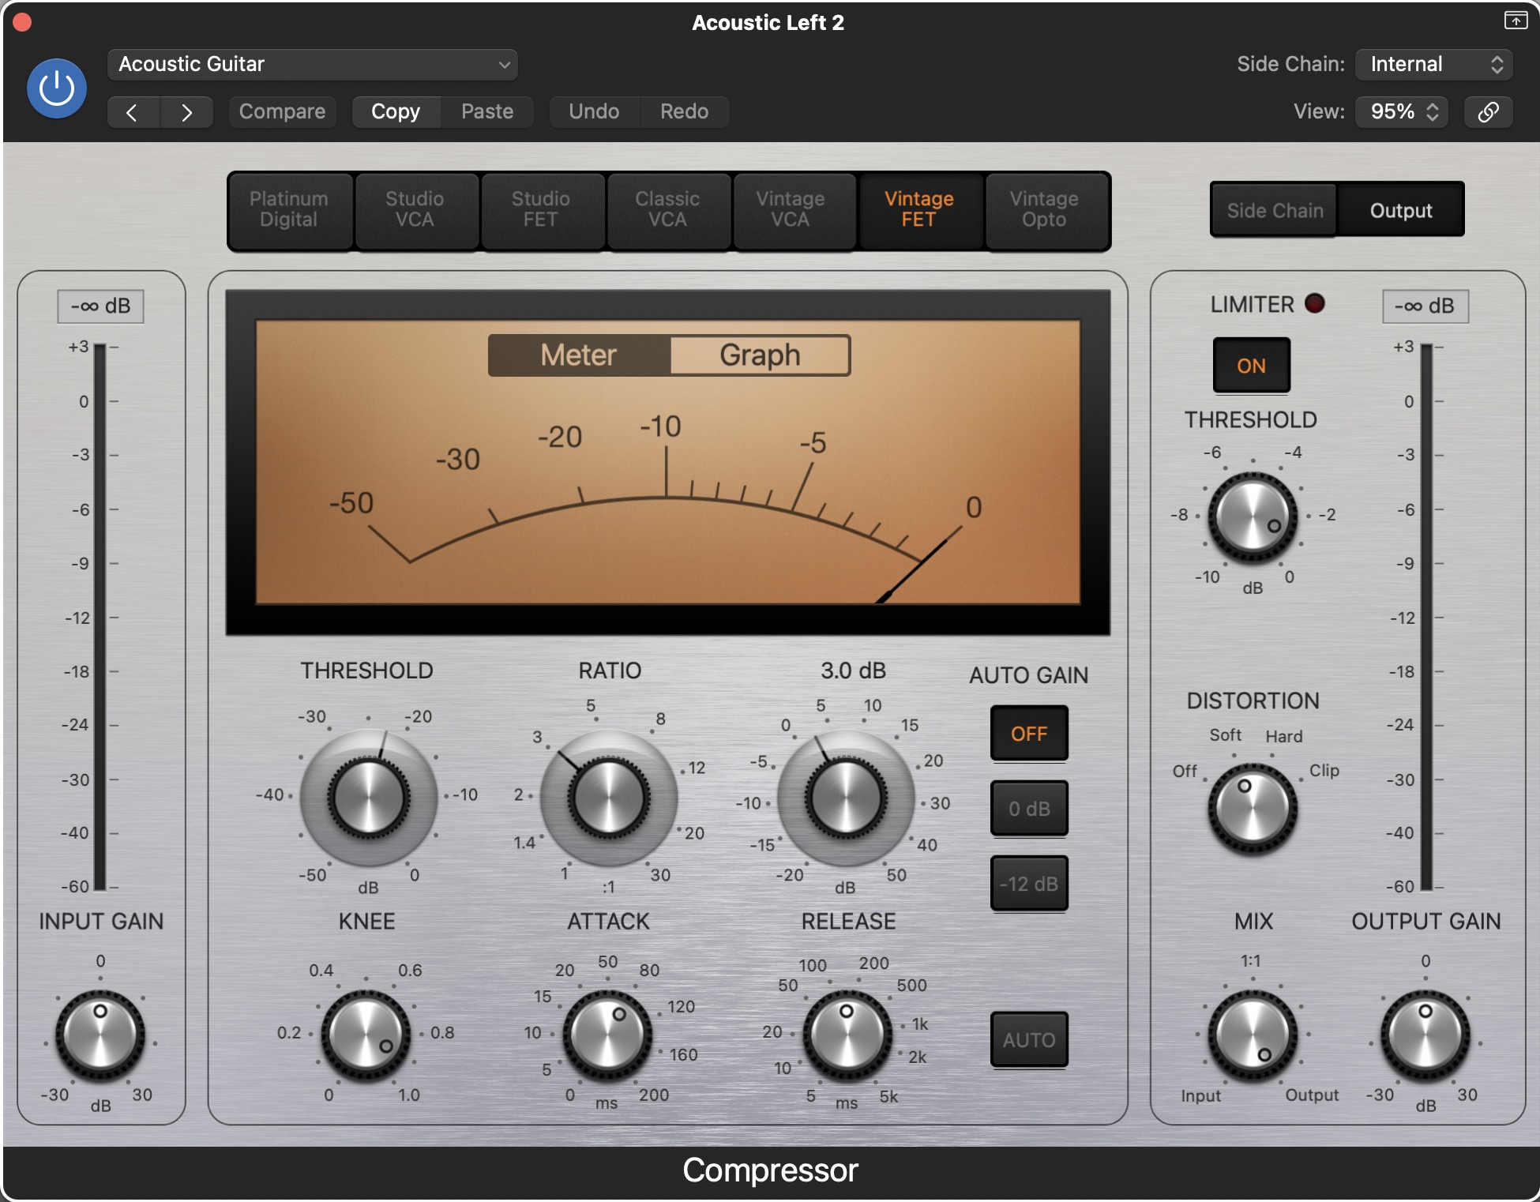Click the Paste button

[x=487, y=111]
